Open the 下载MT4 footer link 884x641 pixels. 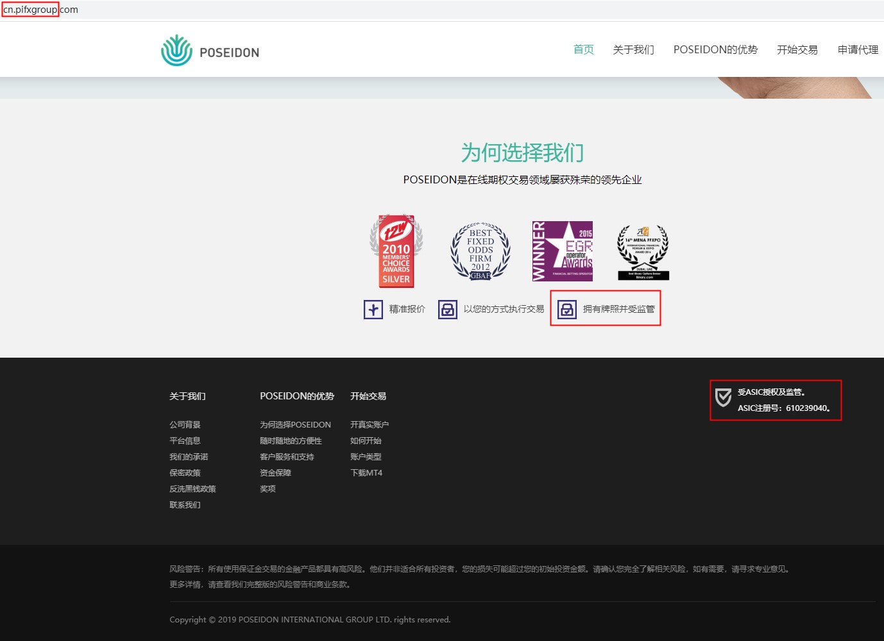pos(366,472)
